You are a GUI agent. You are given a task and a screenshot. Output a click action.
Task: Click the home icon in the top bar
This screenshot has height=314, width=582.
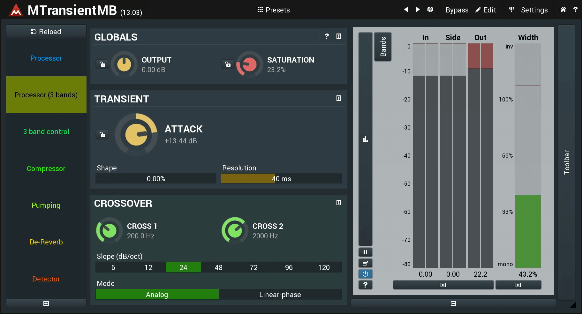click(x=563, y=10)
